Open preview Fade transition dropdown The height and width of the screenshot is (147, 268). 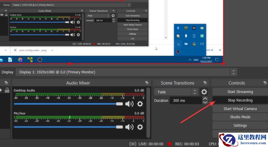[x=97, y=16]
